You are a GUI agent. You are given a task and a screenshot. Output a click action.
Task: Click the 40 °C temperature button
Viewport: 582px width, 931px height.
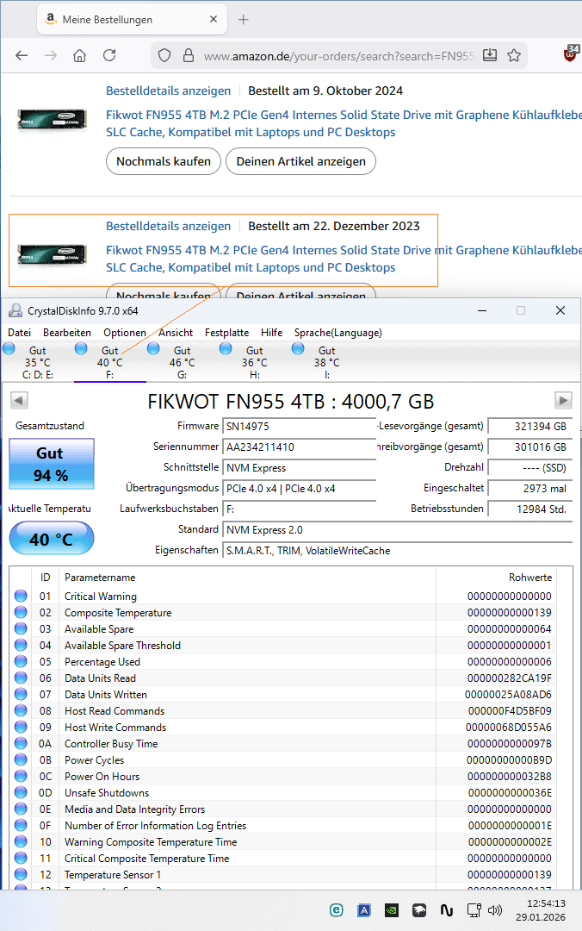(x=52, y=539)
